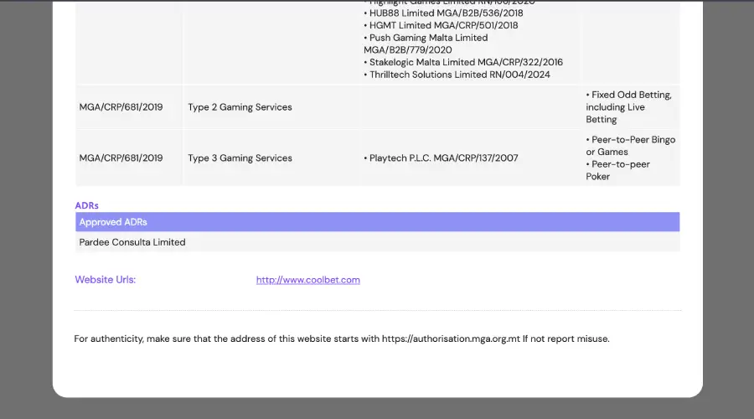Click the ADRs section heading

coord(86,205)
